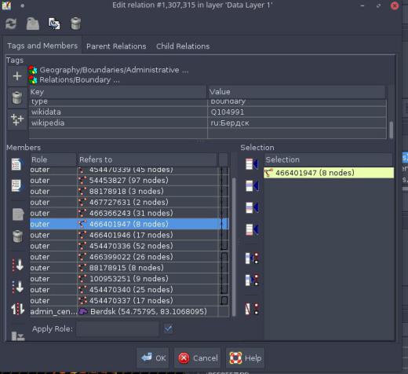
Task: Open Relations/Boundary preset entry
Action: point(75,79)
